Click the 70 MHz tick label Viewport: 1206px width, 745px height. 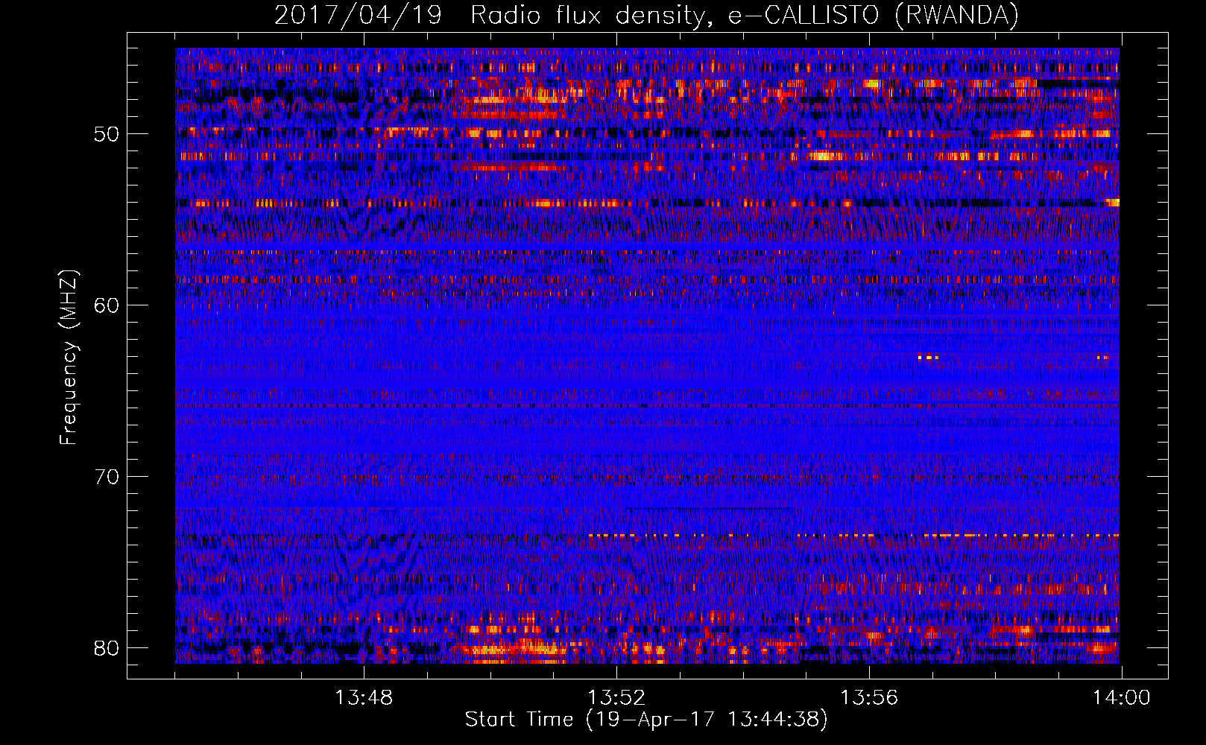[x=107, y=477]
